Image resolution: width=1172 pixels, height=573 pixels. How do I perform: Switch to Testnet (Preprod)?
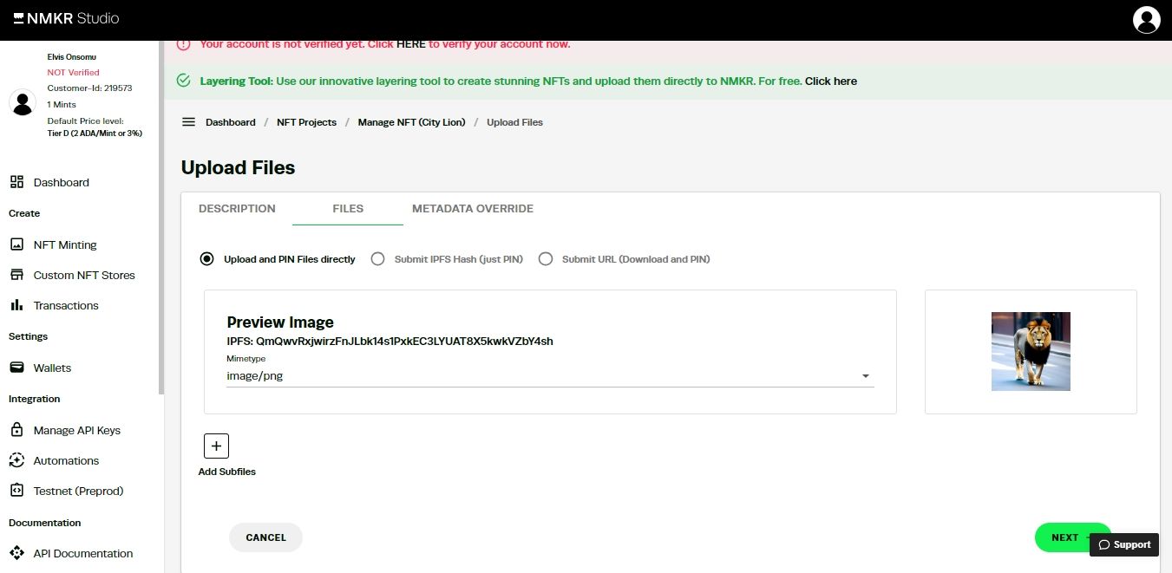(x=76, y=491)
